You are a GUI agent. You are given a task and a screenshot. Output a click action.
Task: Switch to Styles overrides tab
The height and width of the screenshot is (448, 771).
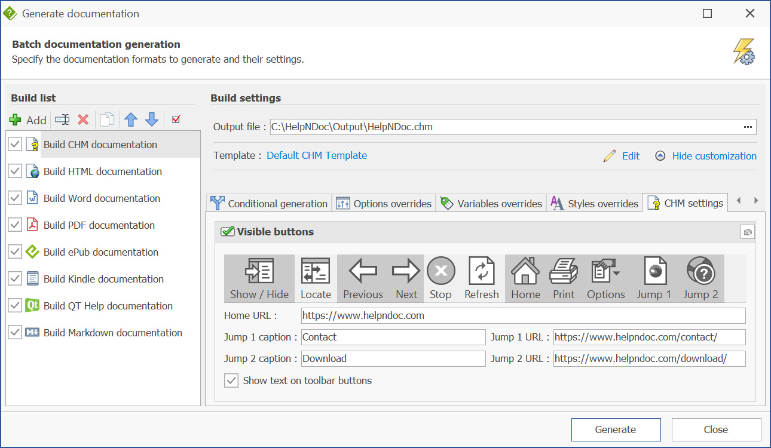click(x=595, y=203)
